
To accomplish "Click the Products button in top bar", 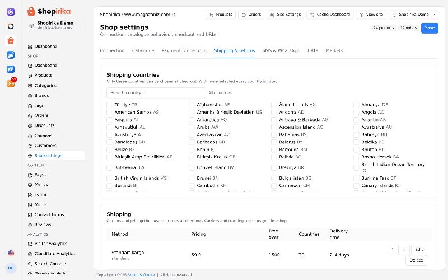I will coord(221,15).
